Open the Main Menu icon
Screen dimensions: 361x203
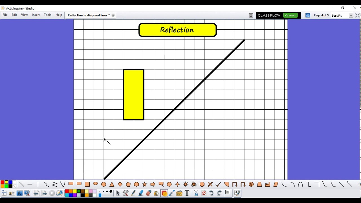coord(4,193)
